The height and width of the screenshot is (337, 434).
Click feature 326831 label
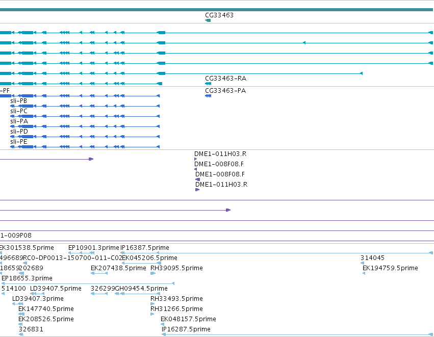coord(31,329)
